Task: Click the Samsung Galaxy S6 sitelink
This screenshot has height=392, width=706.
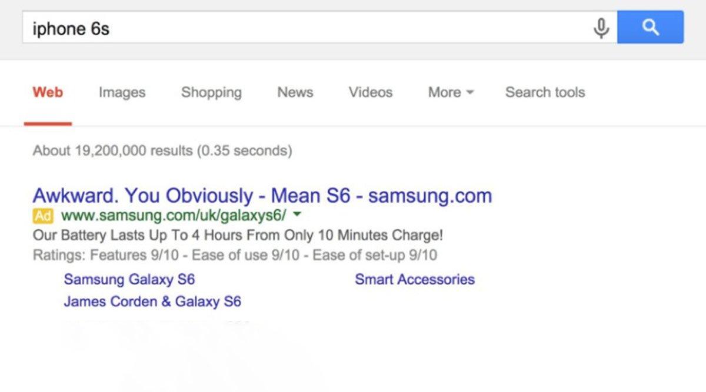Action: coord(128,279)
